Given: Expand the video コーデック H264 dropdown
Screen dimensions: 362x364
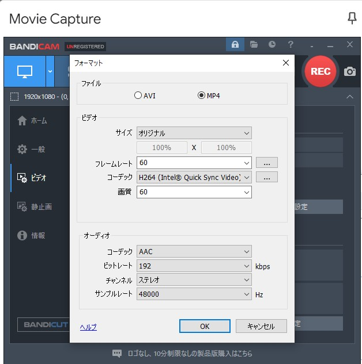Looking at the screenshot, I should click(194, 177).
